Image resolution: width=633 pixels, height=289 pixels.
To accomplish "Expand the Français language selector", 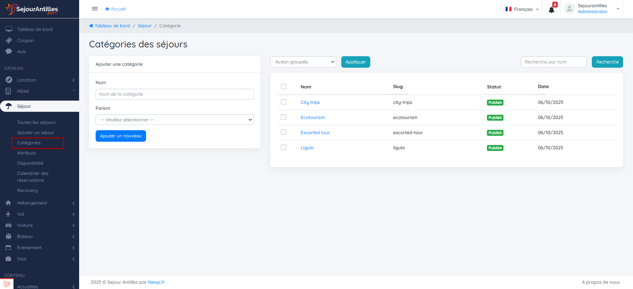I will (522, 9).
